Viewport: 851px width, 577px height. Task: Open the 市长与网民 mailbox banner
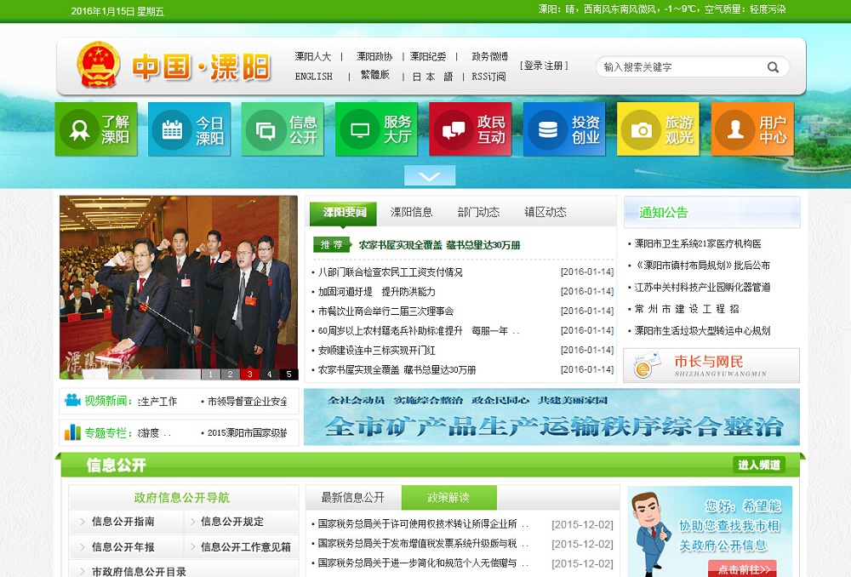(x=711, y=366)
